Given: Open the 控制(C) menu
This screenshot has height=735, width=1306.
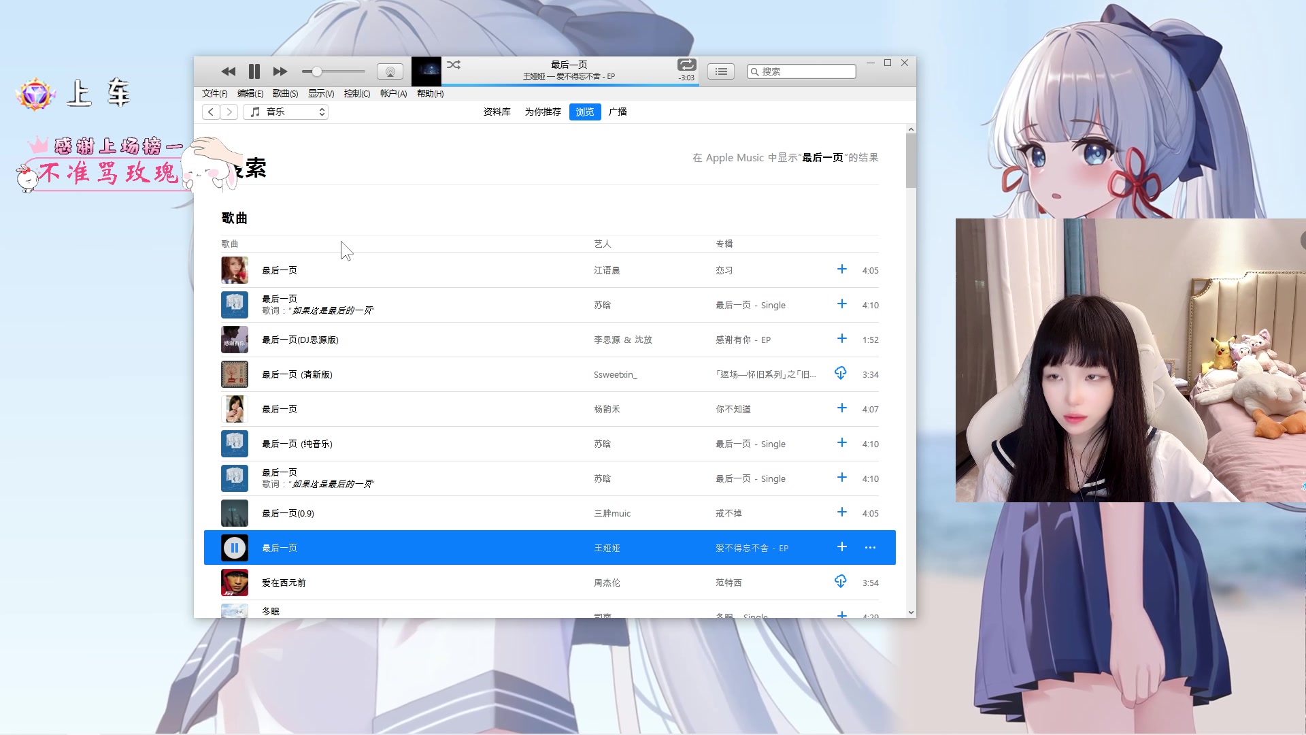Looking at the screenshot, I should click(357, 93).
